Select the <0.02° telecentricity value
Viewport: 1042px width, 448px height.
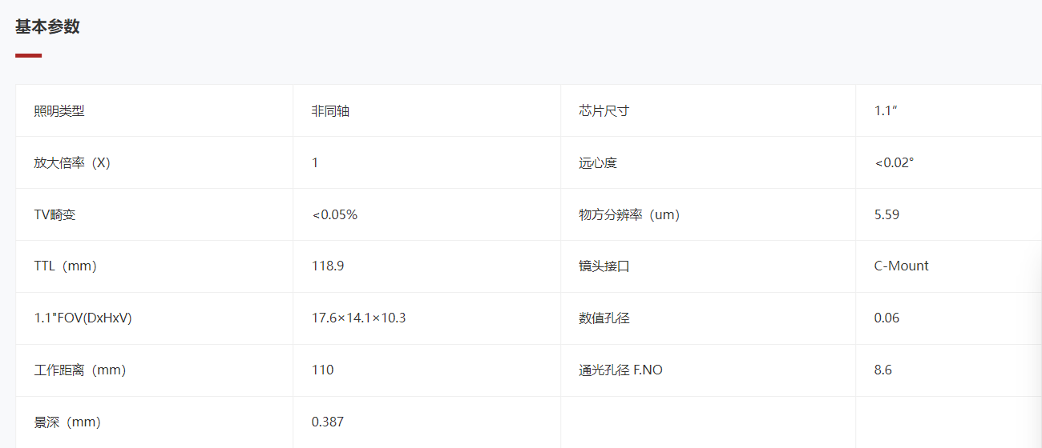point(894,163)
